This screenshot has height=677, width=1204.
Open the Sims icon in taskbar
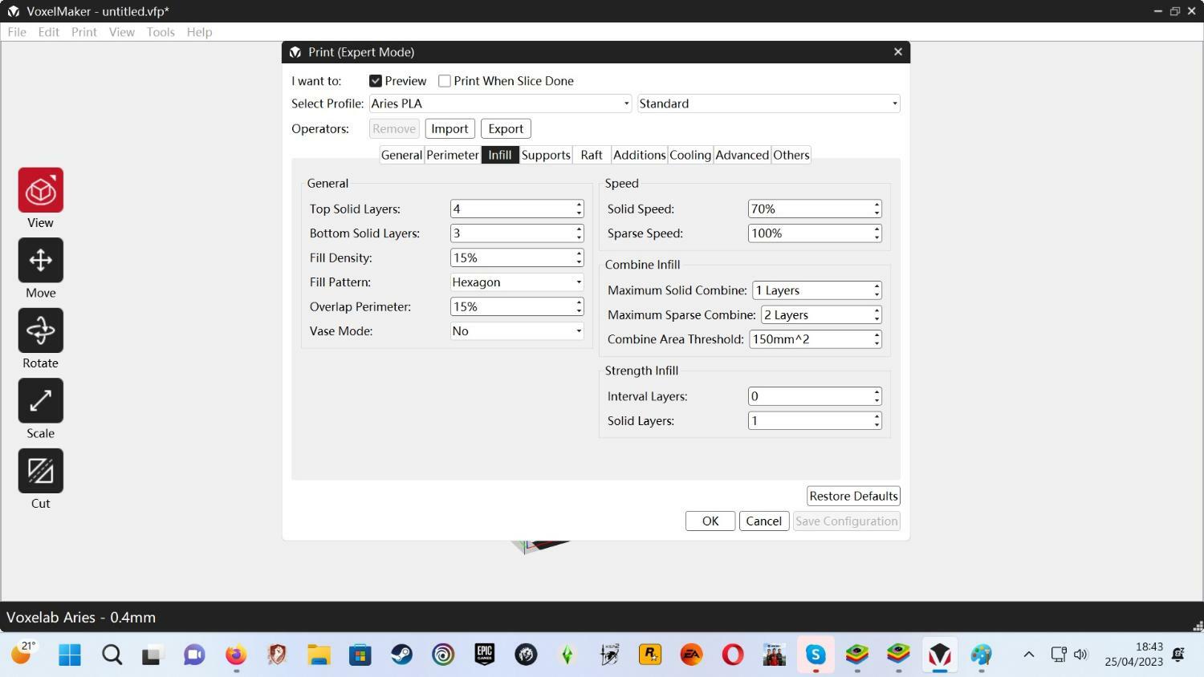[x=567, y=655]
